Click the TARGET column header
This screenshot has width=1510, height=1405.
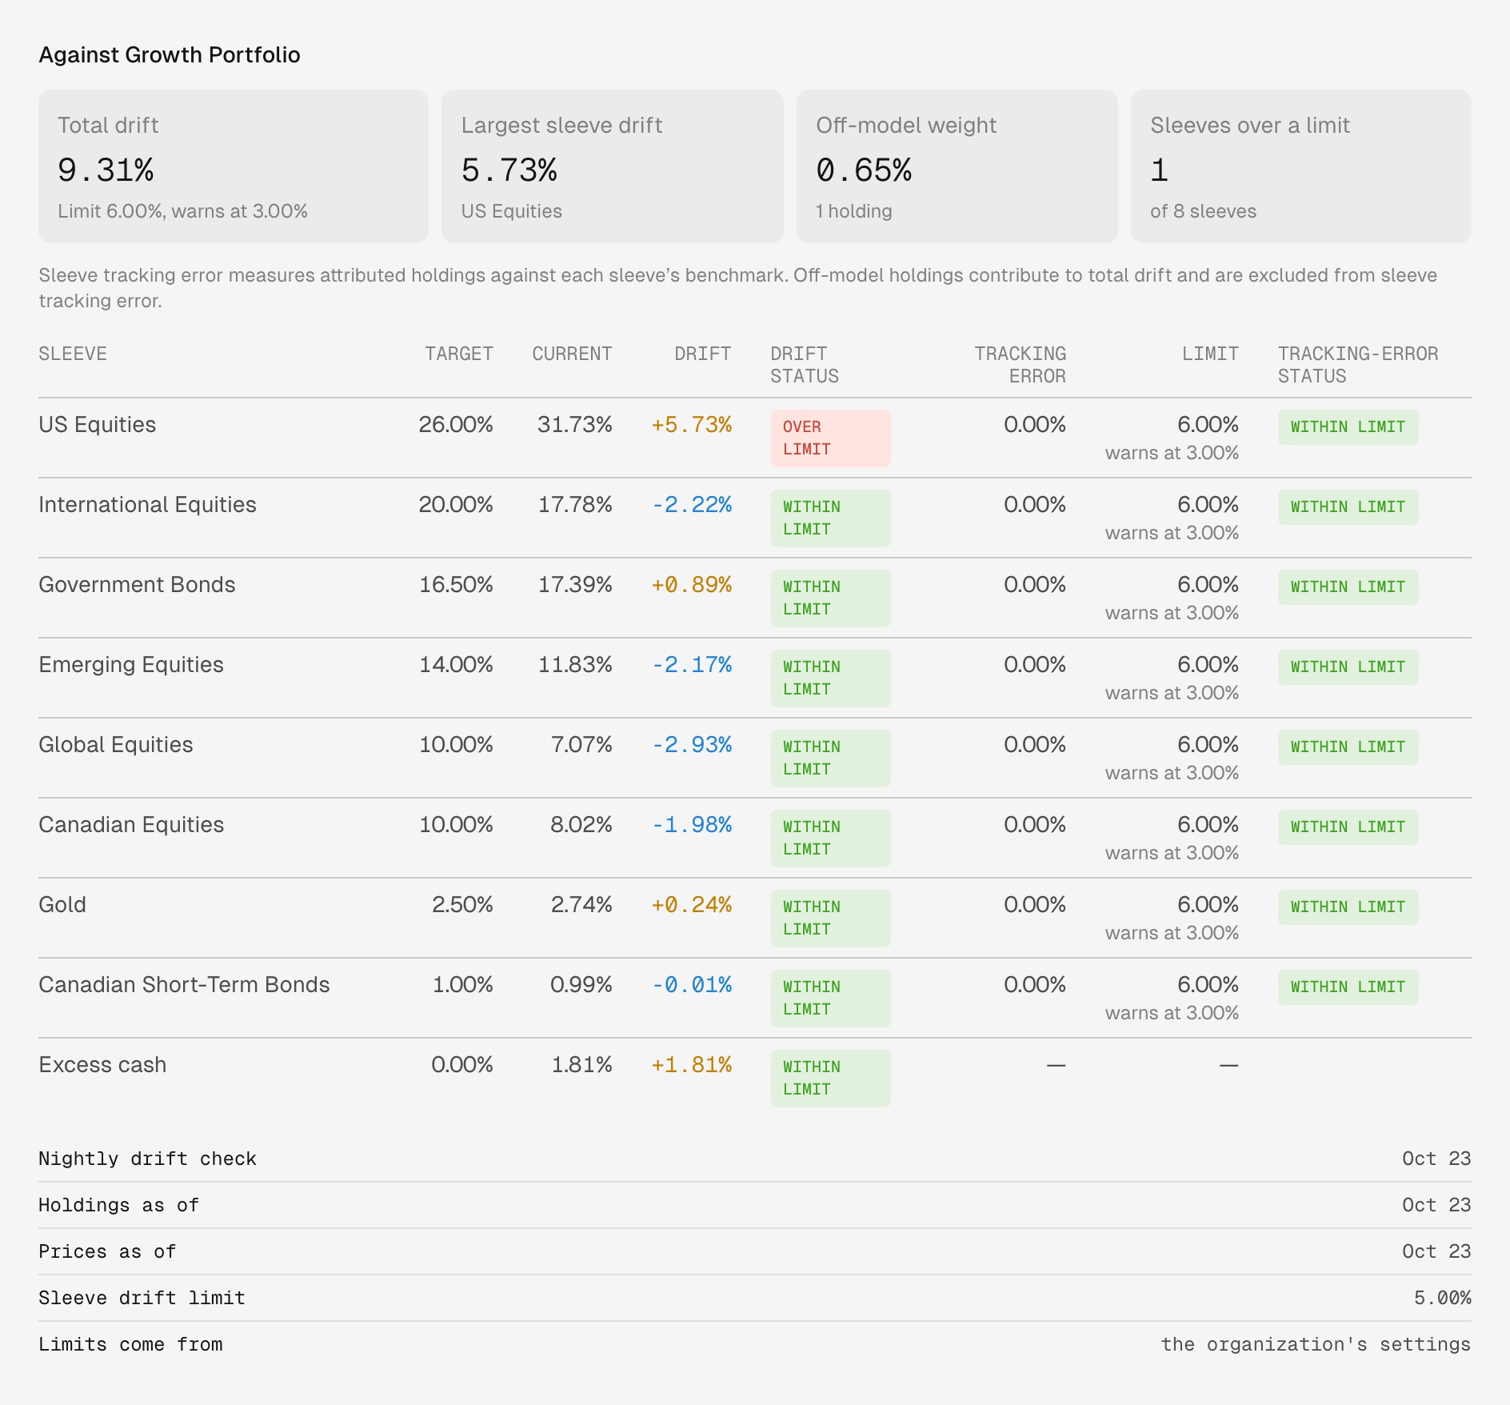coord(459,354)
